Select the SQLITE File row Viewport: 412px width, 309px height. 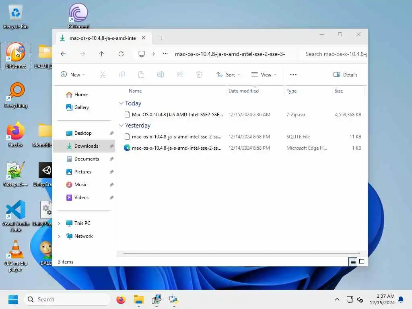pyautogui.click(x=242, y=137)
